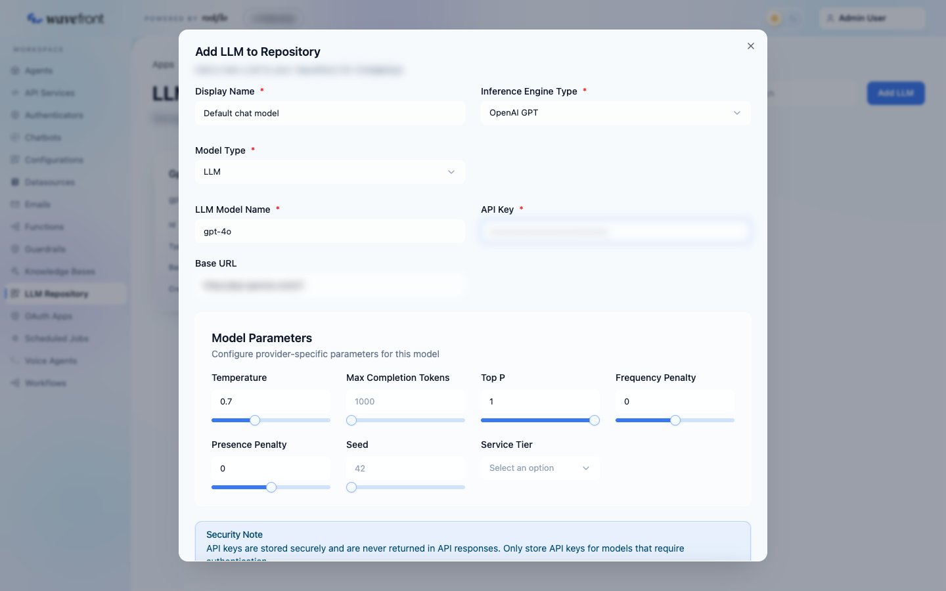Viewport: 946px width, 591px height.
Task: Click the LLM Model Name field with gpt-4o
Action: click(x=330, y=231)
